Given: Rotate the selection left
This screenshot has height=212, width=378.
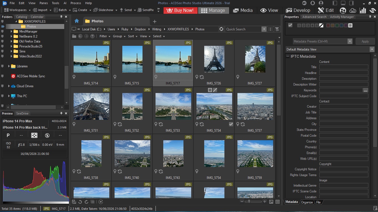Looking at the screenshot, I should 80,202.
